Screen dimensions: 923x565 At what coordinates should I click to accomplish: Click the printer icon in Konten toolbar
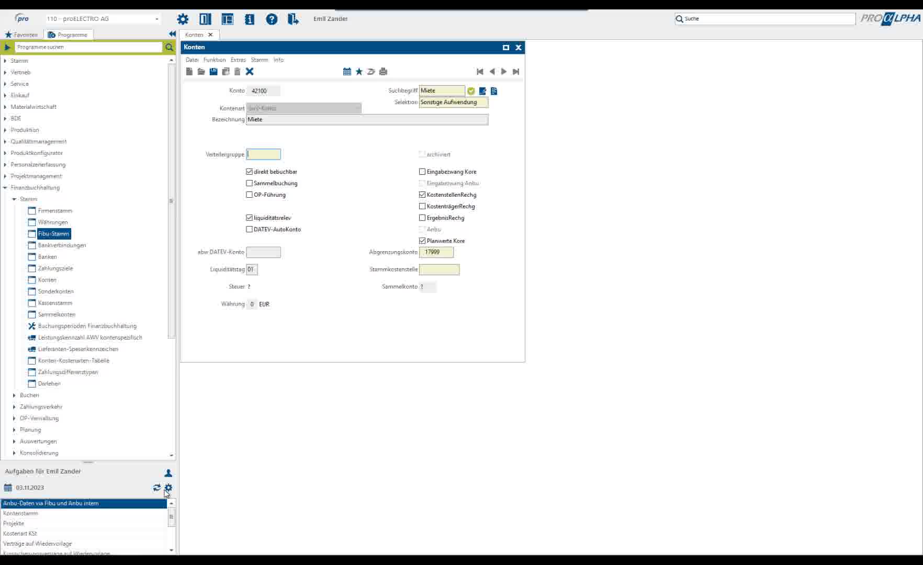pos(383,72)
